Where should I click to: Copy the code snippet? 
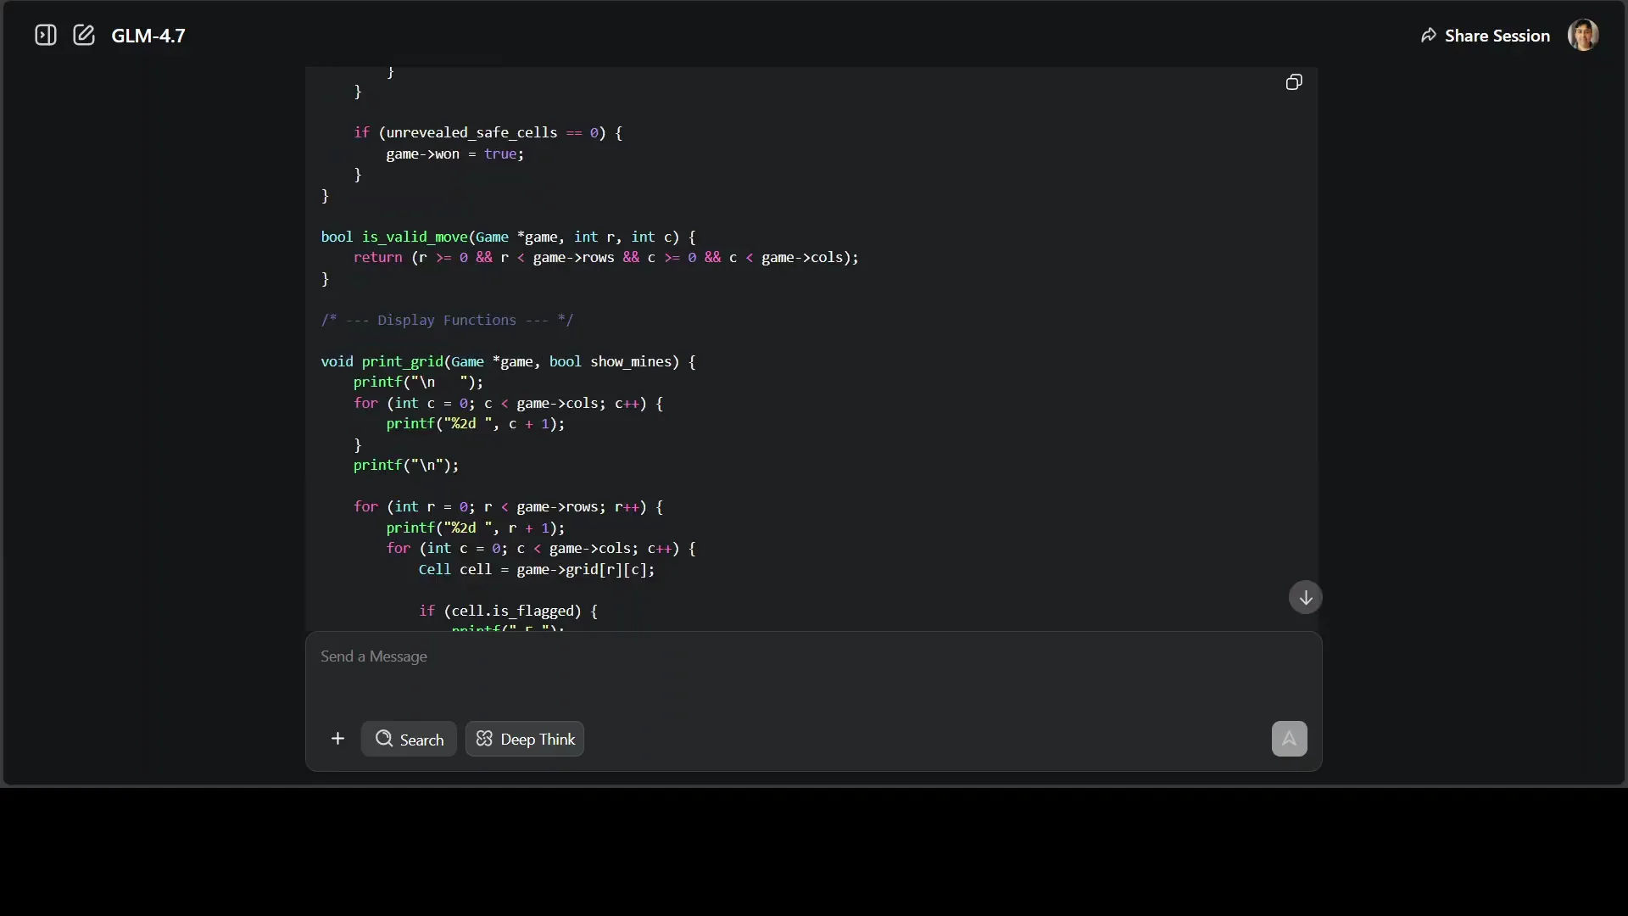(1293, 82)
